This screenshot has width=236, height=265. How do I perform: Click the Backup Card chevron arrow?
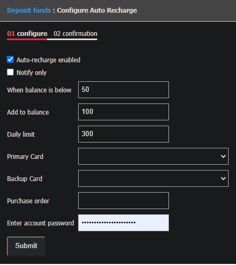223,178
